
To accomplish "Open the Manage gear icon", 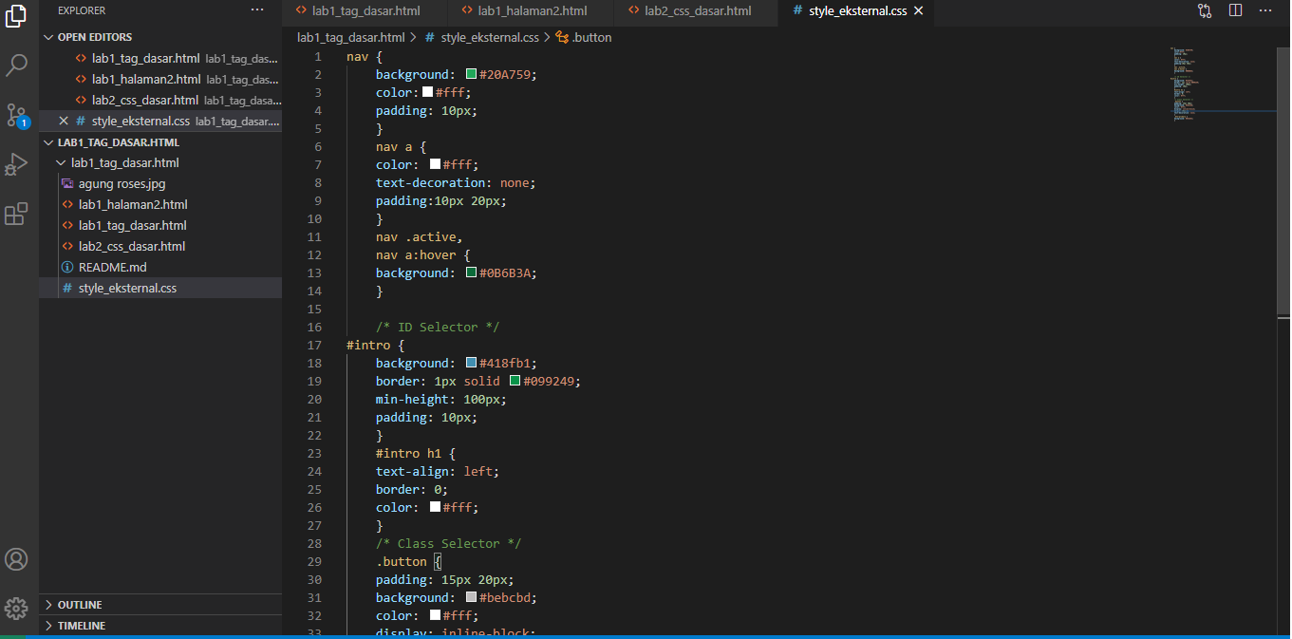I will 16,608.
